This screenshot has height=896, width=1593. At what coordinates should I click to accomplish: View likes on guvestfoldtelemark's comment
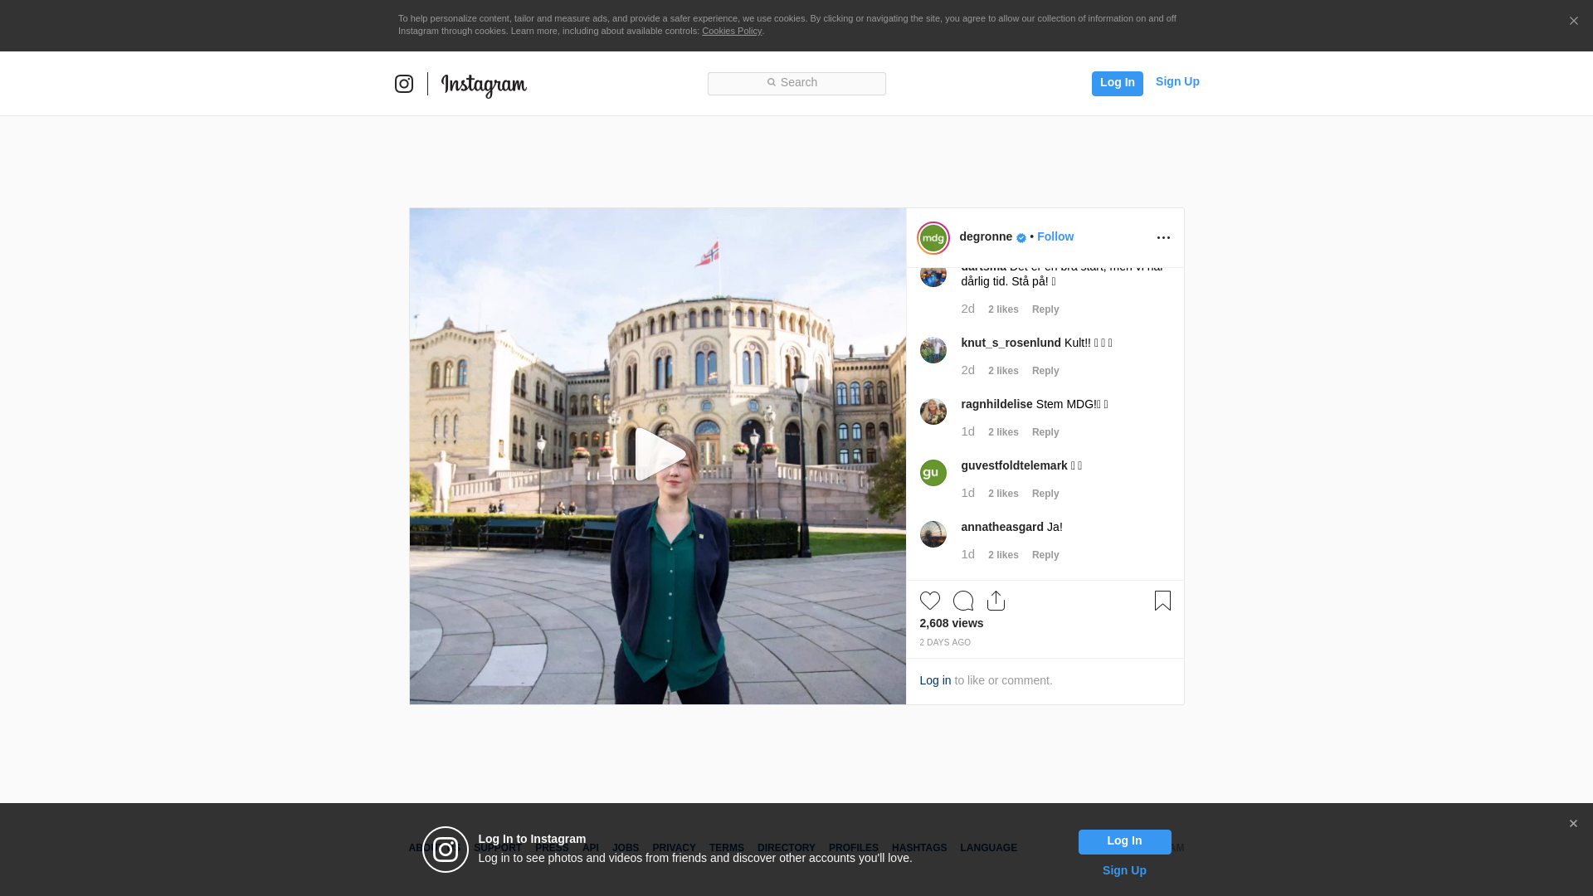pyautogui.click(x=1003, y=494)
